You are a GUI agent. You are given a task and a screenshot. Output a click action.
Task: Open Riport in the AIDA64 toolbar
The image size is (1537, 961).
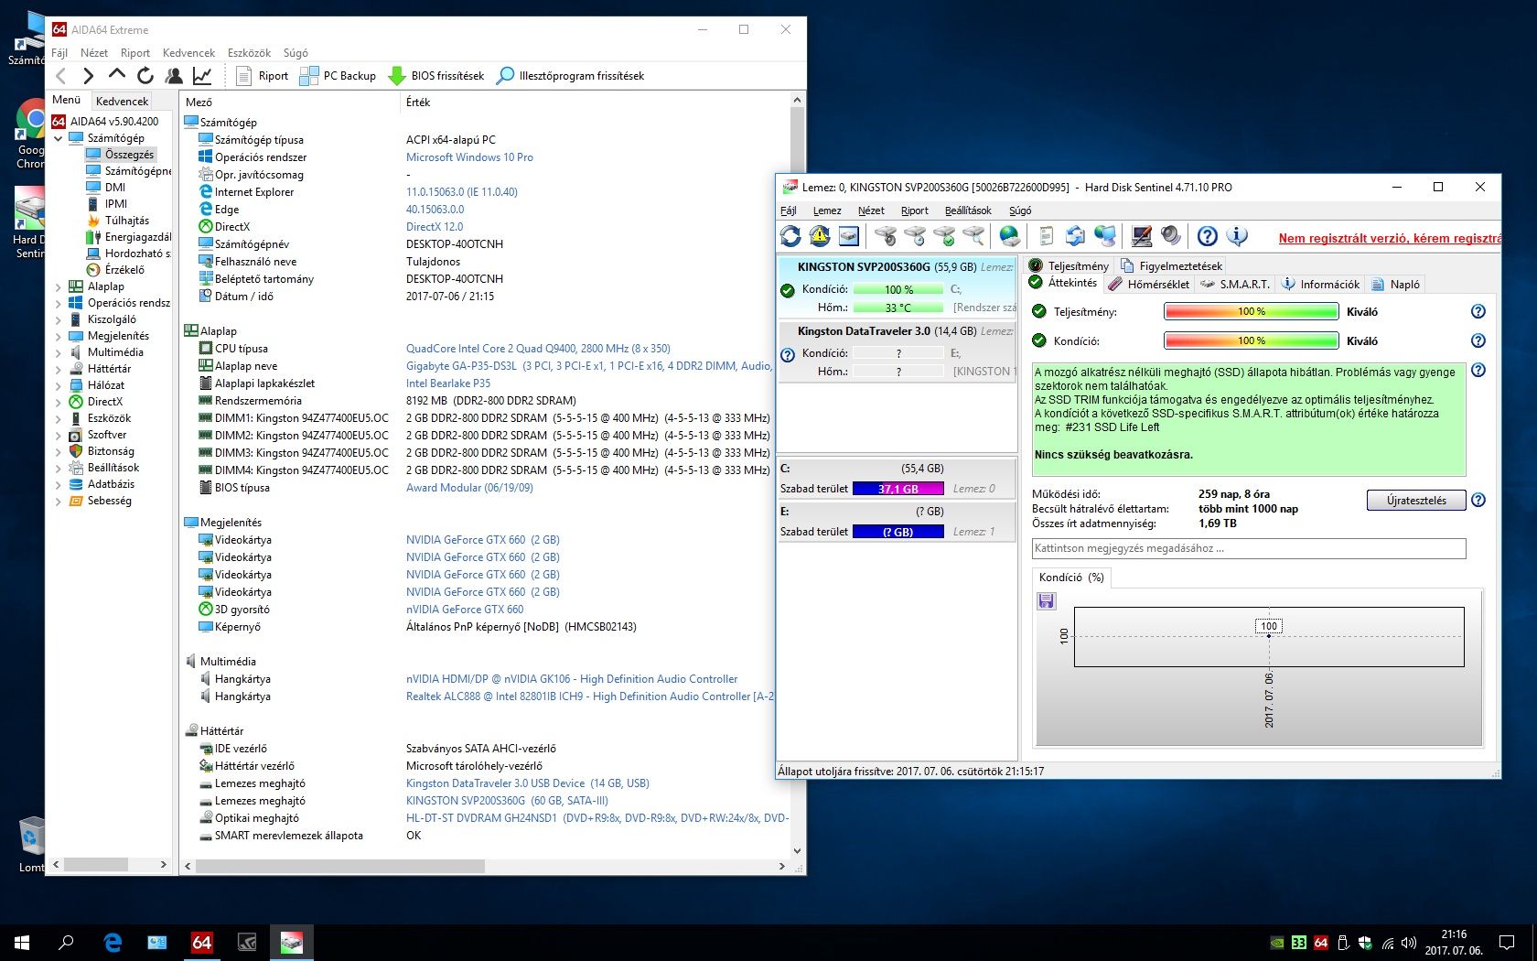263,76
